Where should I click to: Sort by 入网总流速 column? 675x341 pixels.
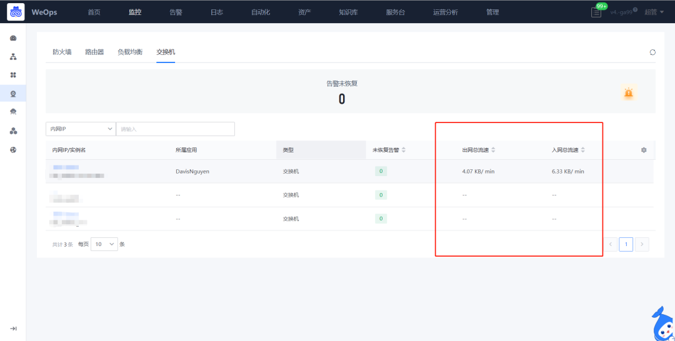tap(583, 150)
